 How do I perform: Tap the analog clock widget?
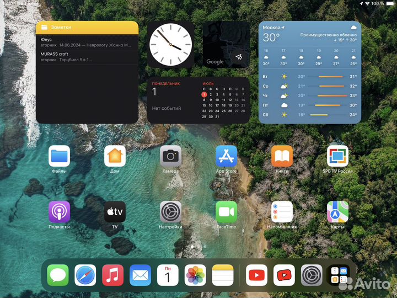tap(170, 44)
